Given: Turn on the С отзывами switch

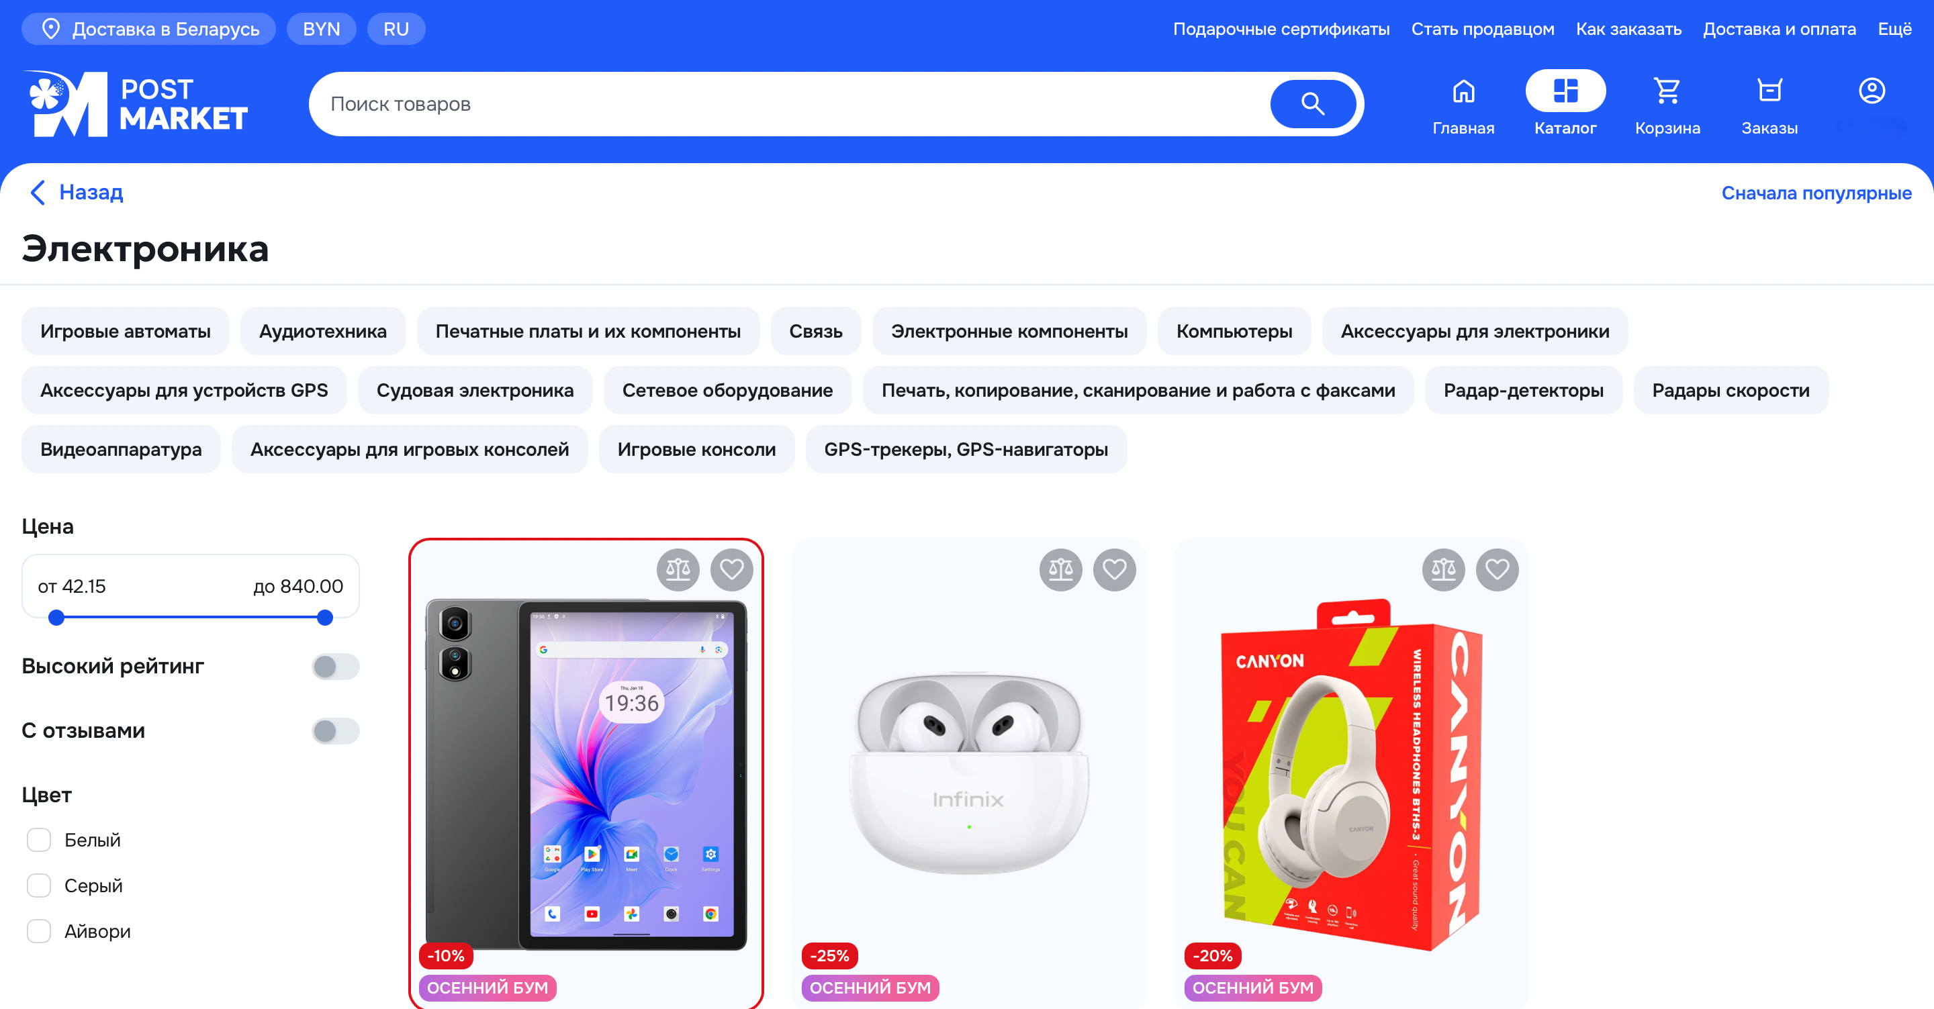Looking at the screenshot, I should (336, 730).
